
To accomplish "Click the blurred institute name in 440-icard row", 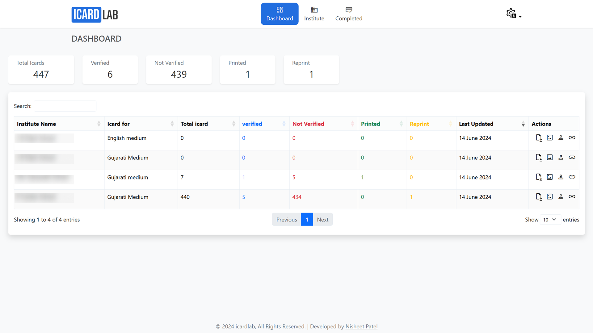I will (x=44, y=198).
